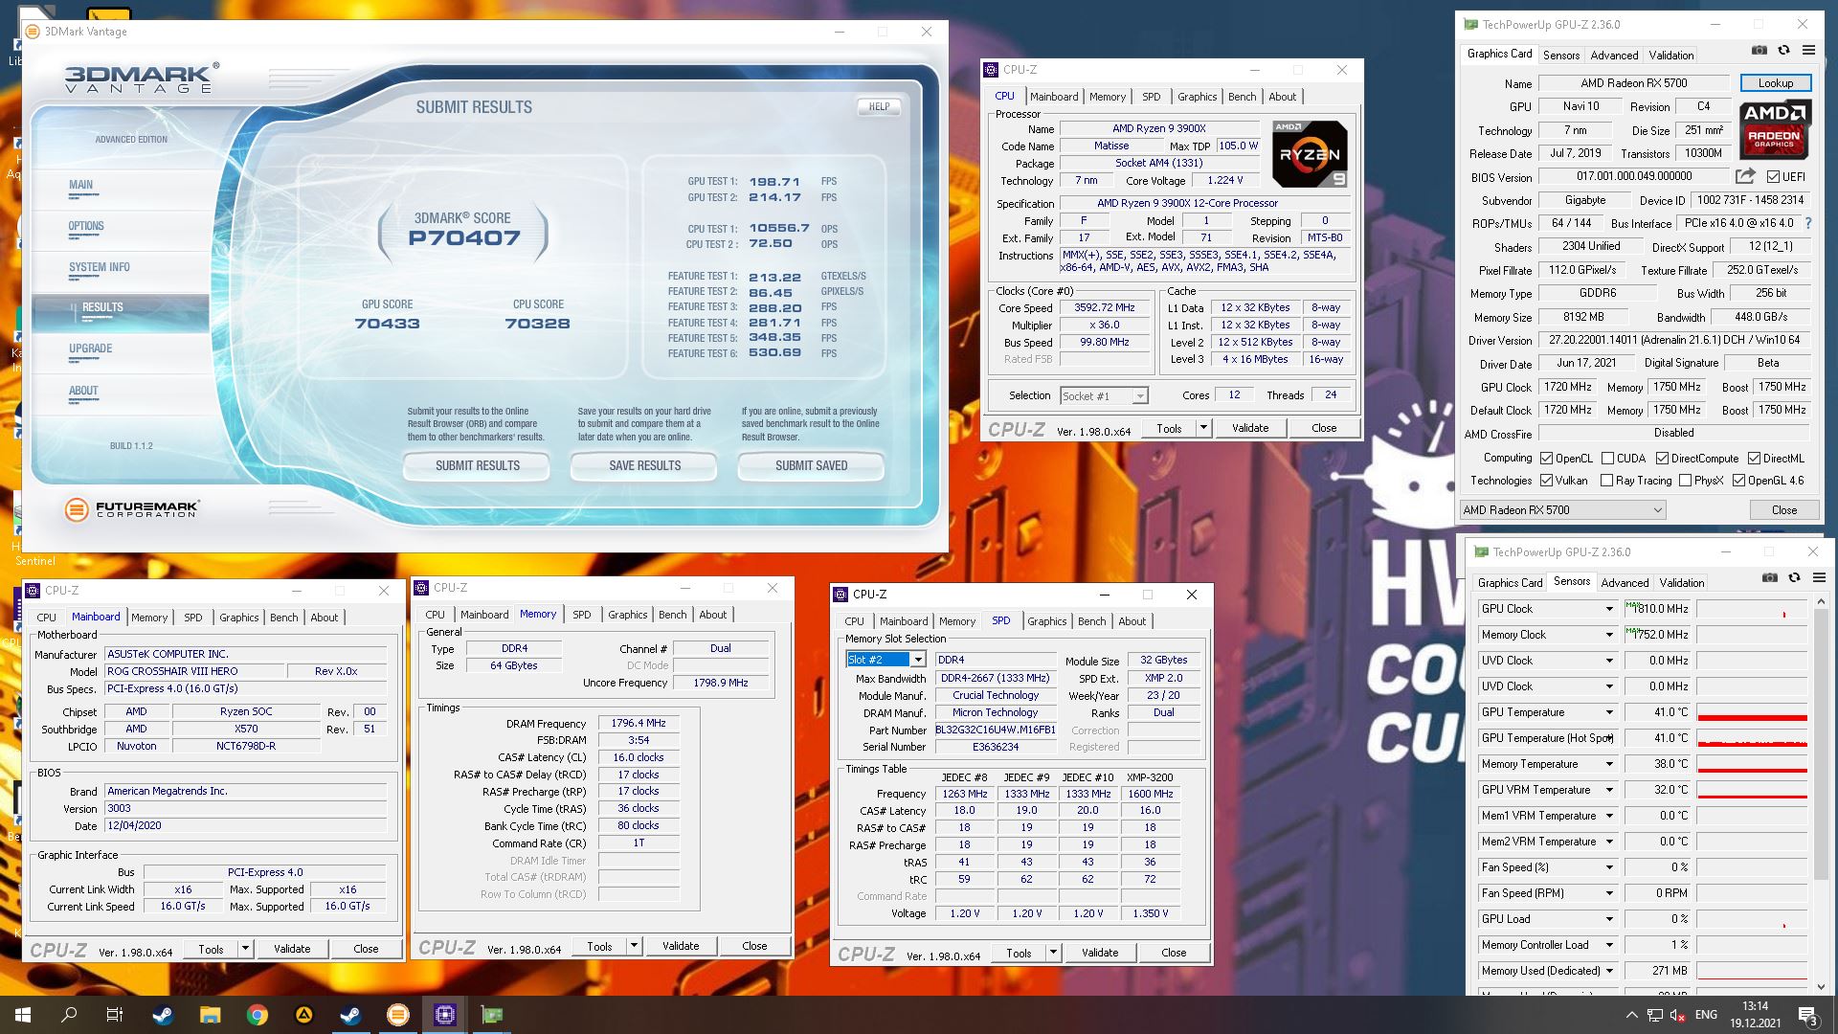Open the hamburger menu in top GPU-Z window

(1808, 51)
